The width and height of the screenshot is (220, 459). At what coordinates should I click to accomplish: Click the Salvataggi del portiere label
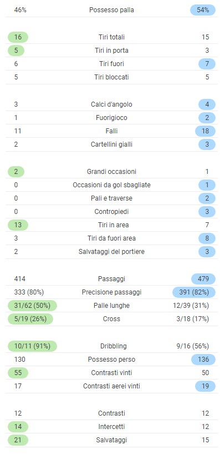[111, 252]
